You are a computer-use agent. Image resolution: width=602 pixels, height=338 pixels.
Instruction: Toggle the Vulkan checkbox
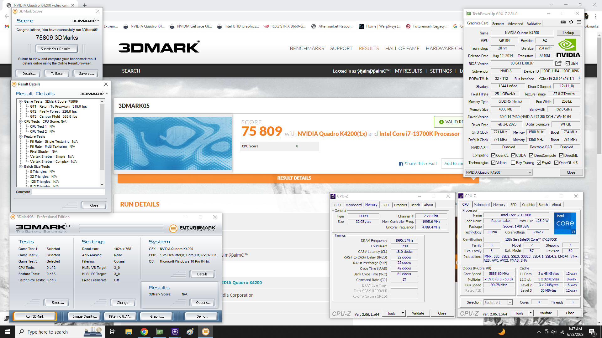tap(493, 163)
